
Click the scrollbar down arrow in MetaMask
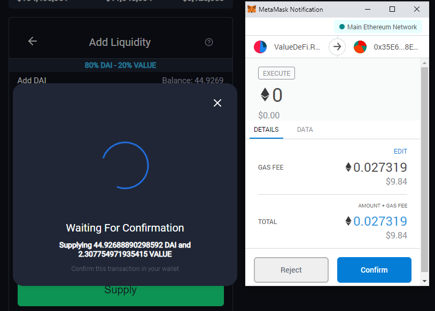(424, 281)
